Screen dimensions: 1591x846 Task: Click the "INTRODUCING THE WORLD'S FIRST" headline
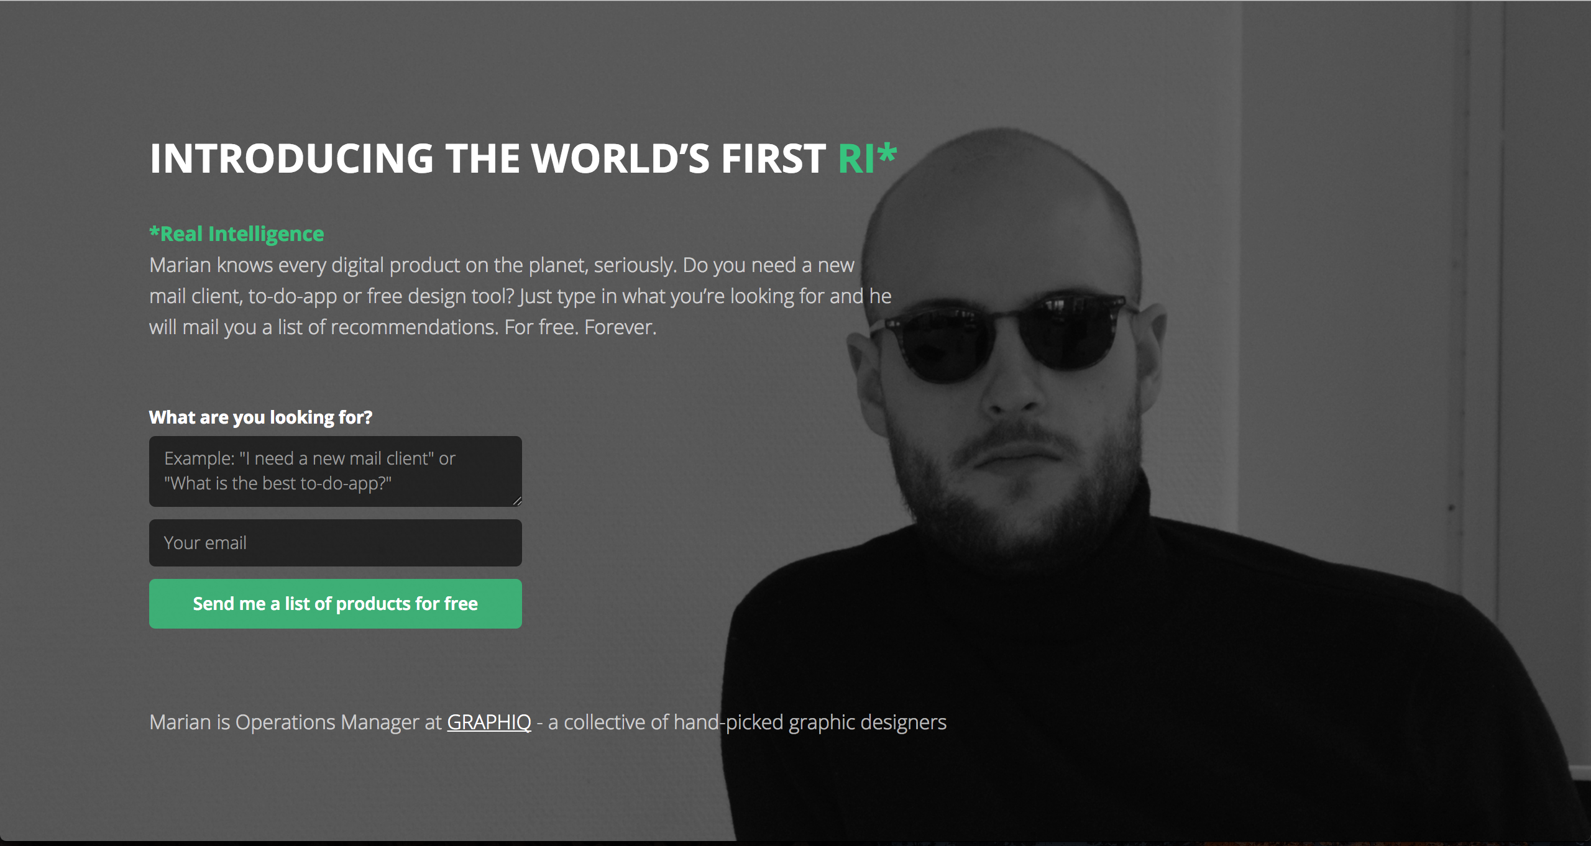pos(488,159)
